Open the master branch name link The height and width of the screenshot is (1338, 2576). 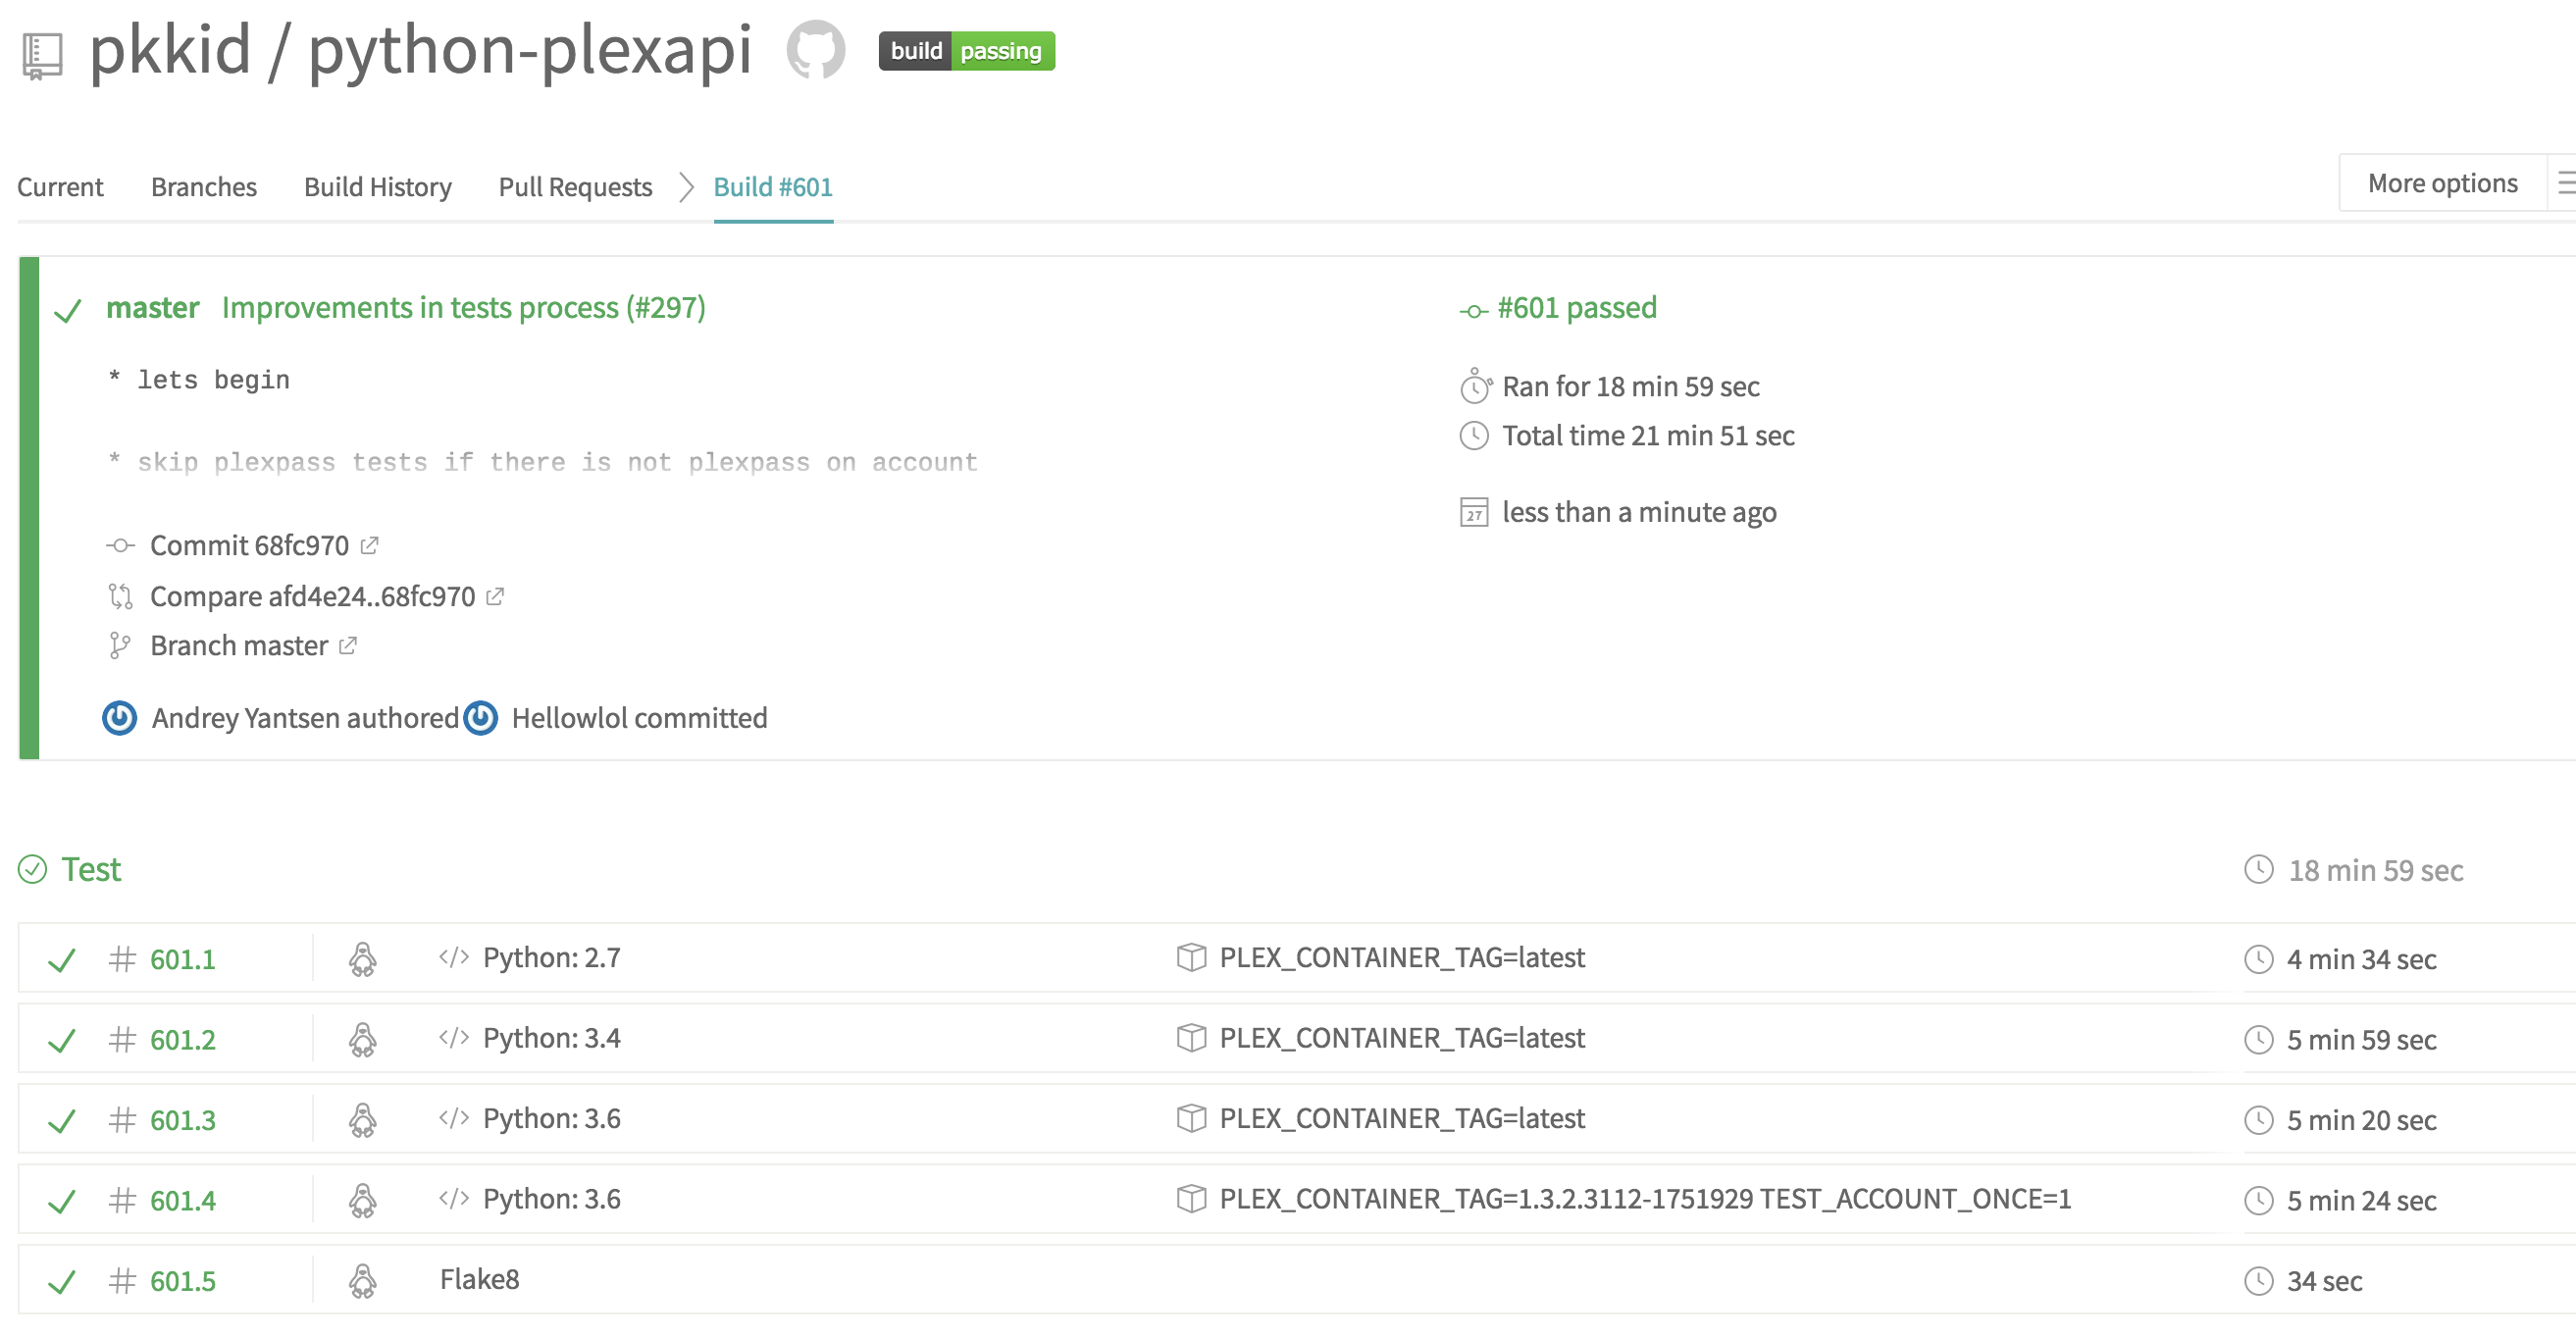pyautogui.click(x=152, y=307)
